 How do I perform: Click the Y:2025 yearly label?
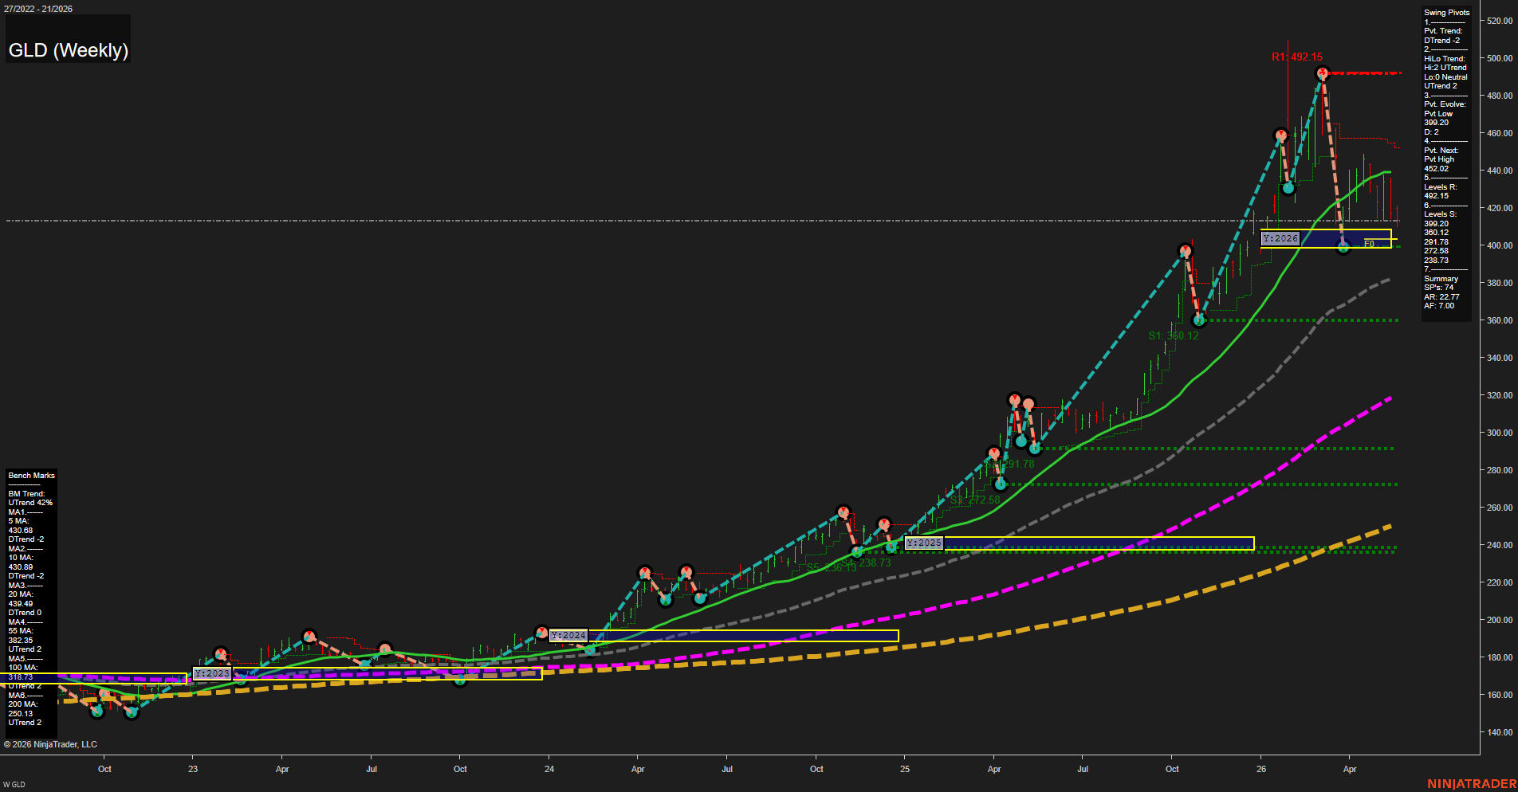coord(924,543)
